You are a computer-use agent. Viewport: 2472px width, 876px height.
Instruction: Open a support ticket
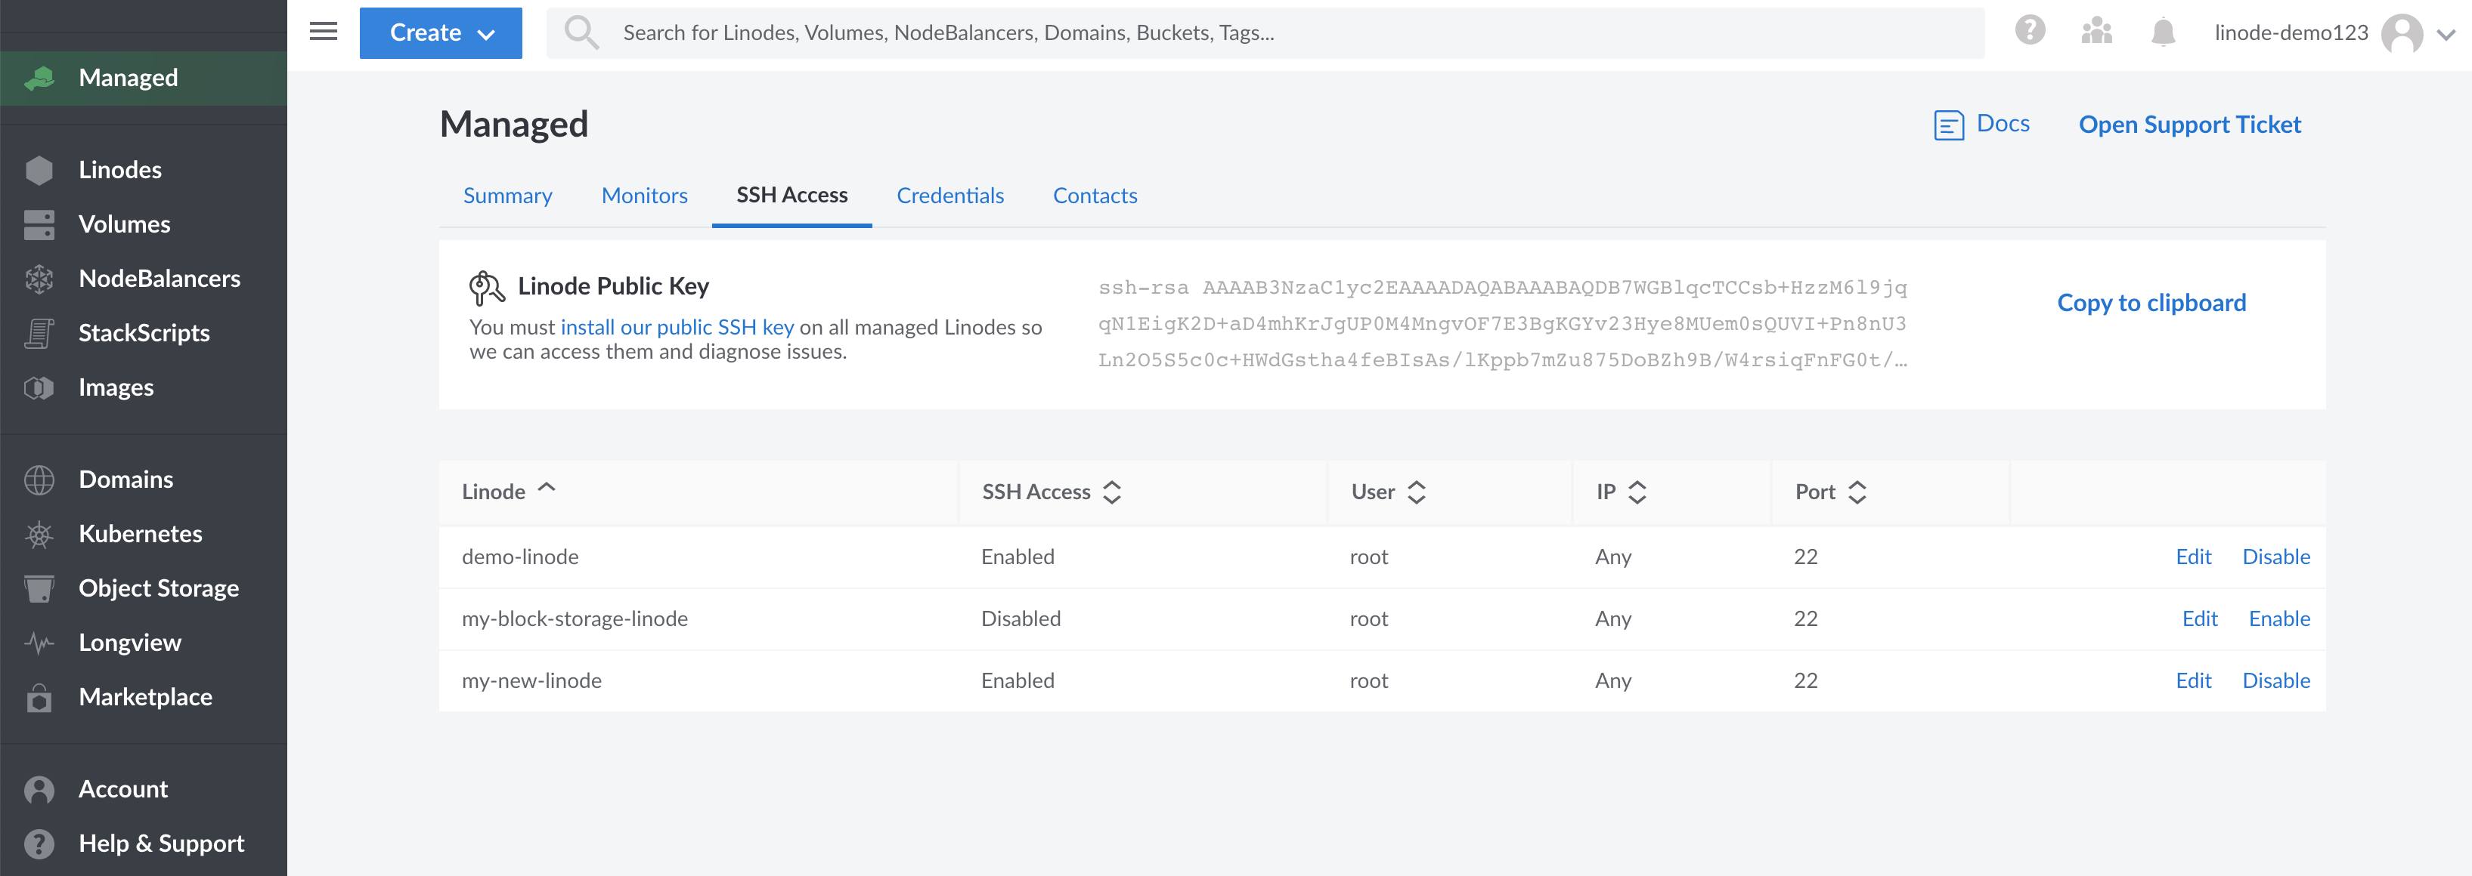[x=2190, y=124]
